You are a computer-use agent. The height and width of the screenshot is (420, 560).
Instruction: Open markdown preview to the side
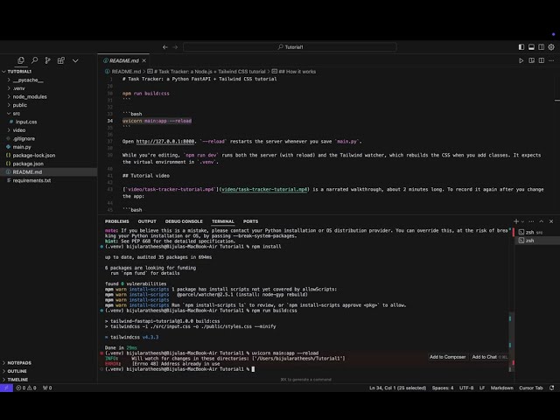point(531,60)
